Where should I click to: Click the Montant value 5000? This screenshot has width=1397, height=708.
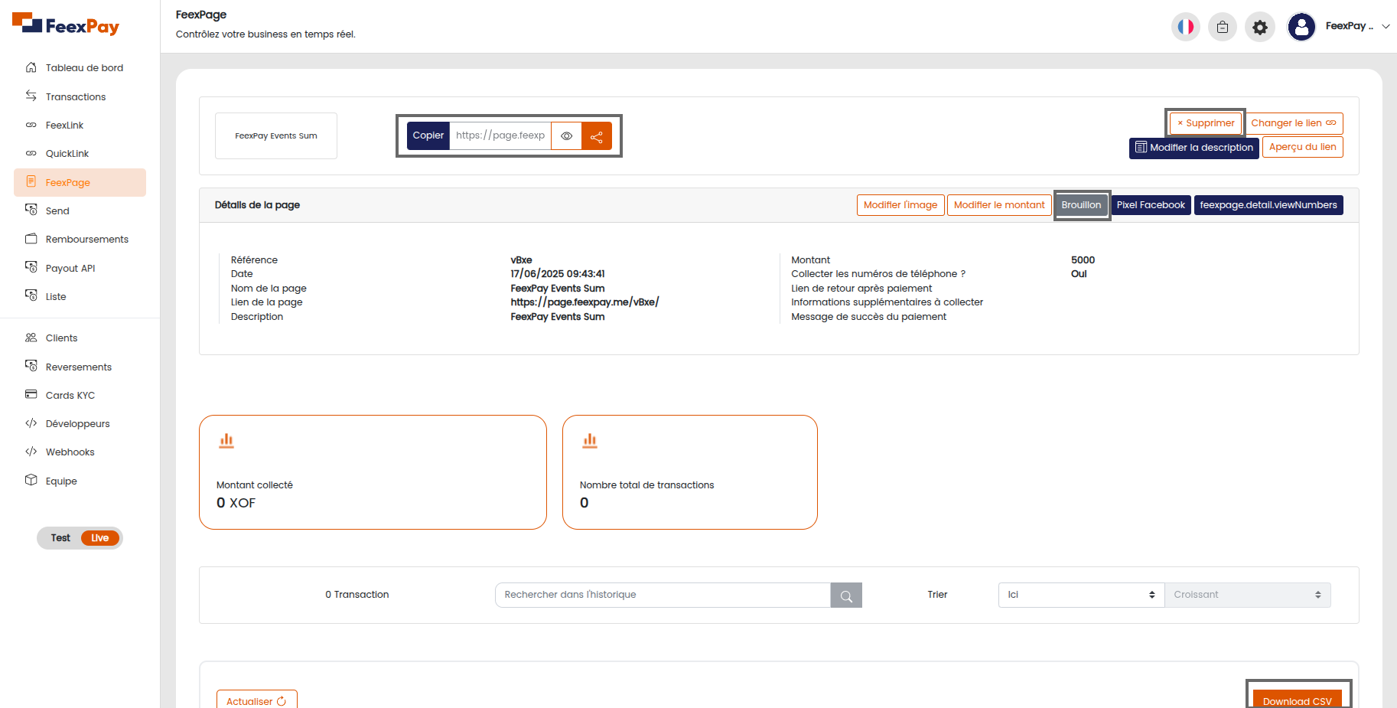coord(1083,260)
